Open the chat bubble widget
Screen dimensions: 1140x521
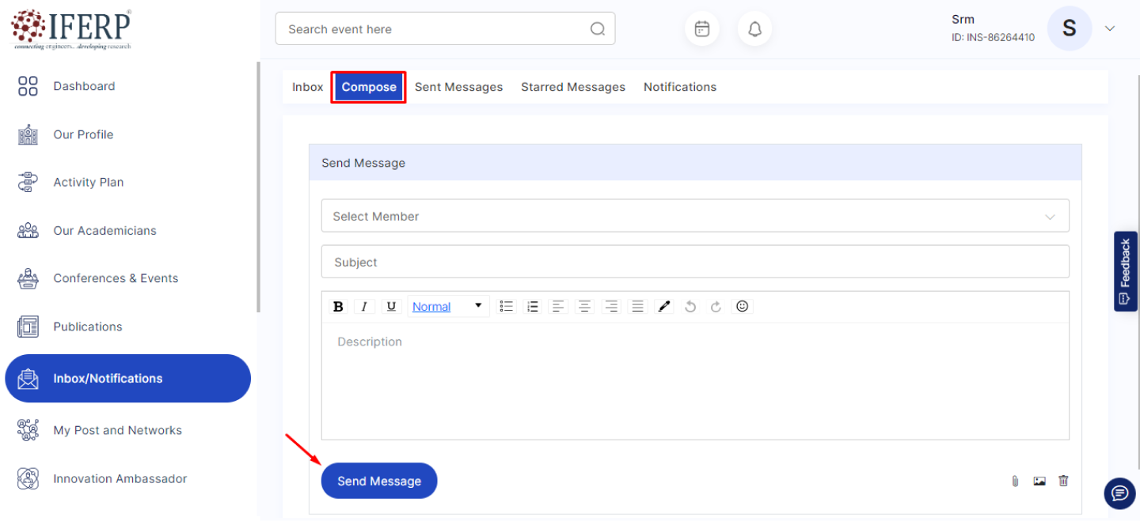coord(1119,493)
